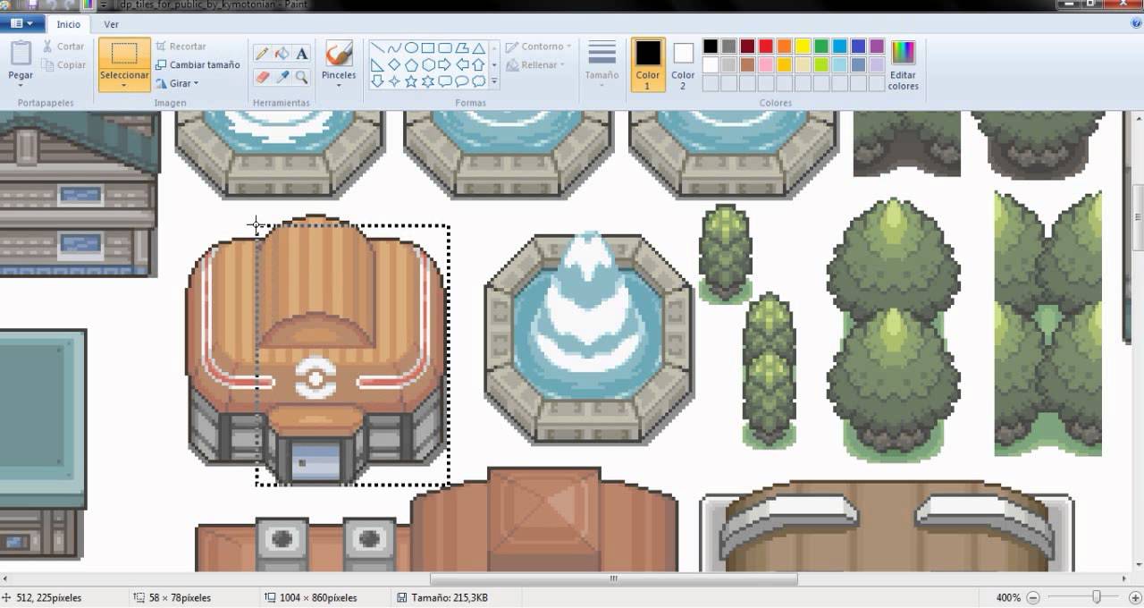Image resolution: width=1144 pixels, height=608 pixels.
Task: Expand the Pinceles dropdown arrow
Action: tap(339, 86)
